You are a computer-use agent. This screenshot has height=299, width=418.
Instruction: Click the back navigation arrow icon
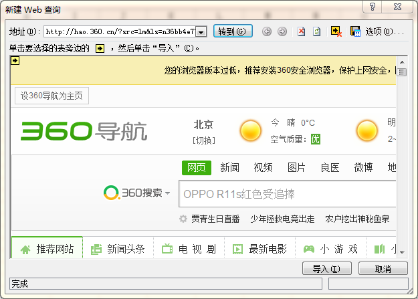pos(267,31)
